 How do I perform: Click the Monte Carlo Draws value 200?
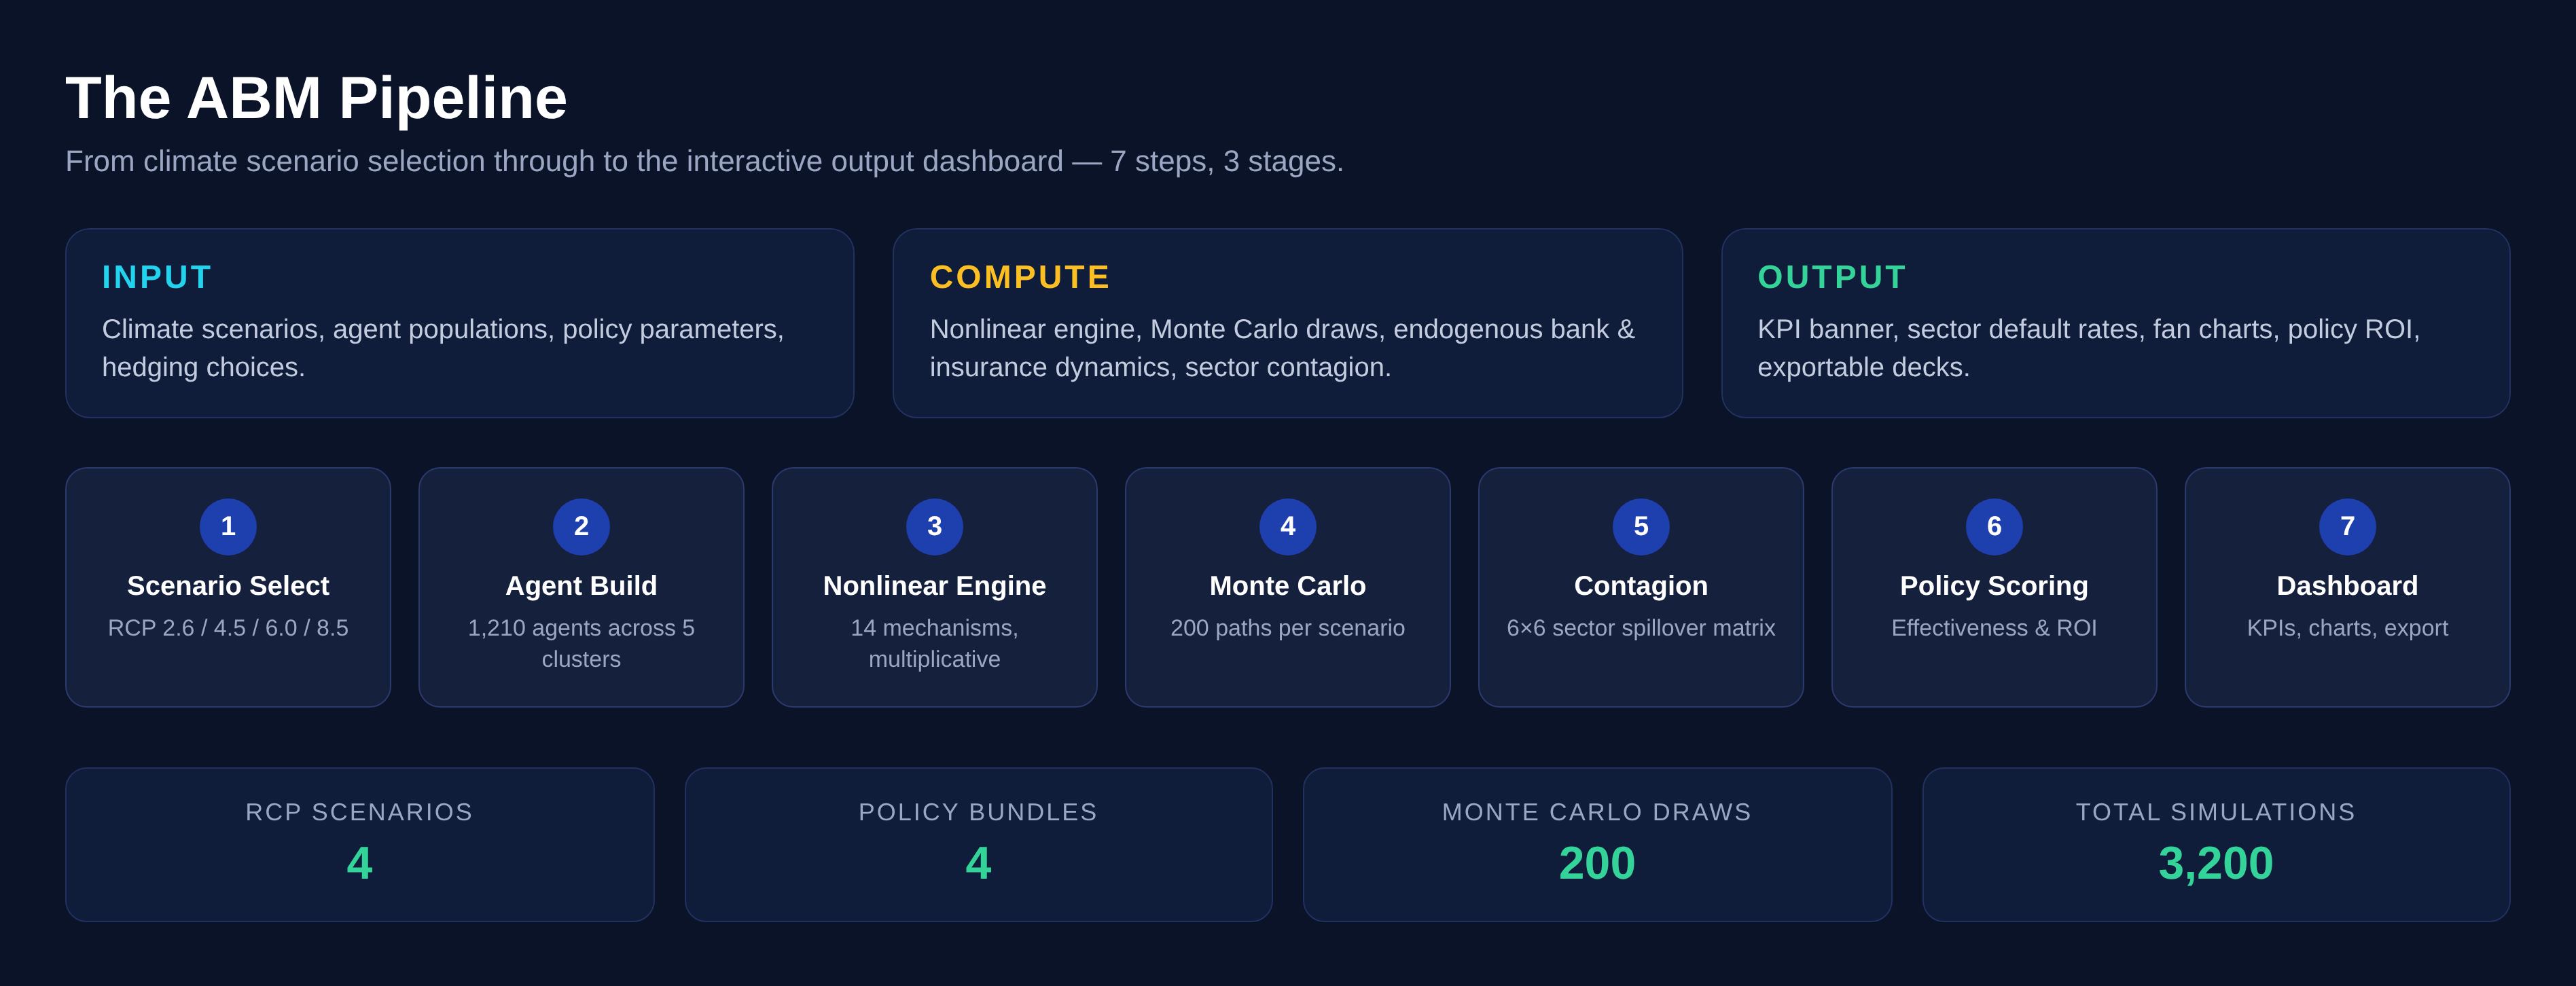point(1596,863)
